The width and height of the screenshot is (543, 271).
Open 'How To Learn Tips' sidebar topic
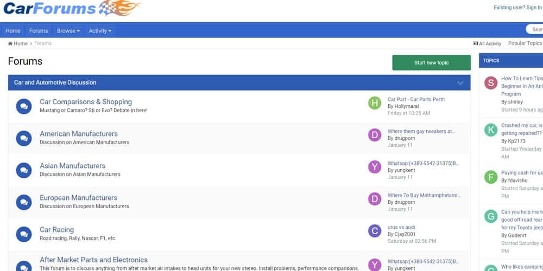[x=522, y=86]
